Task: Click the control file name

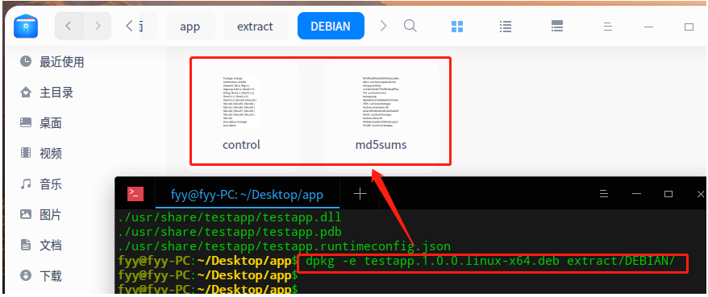Action: (242, 145)
